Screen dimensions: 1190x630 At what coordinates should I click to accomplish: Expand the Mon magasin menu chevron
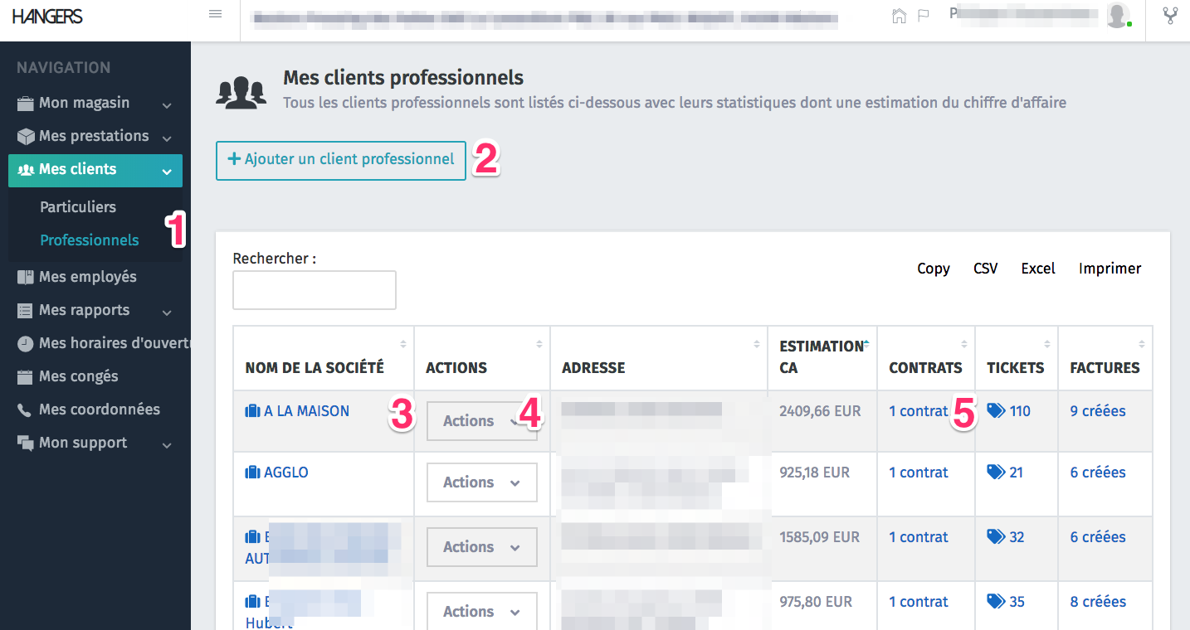[x=167, y=105]
